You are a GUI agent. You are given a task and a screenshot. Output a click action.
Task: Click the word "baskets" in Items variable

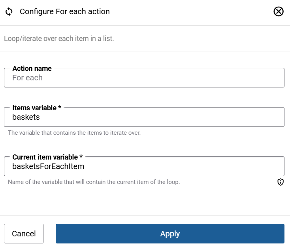click(26, 117)
